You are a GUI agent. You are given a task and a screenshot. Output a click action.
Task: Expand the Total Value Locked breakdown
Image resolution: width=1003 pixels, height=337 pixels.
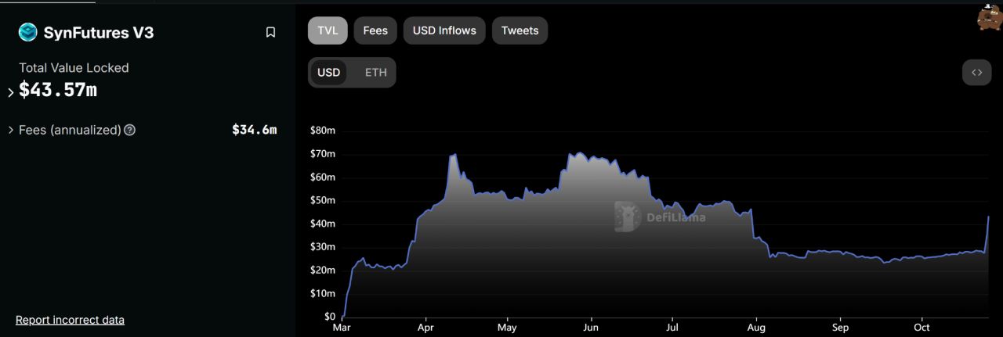[x=11, y=92]
